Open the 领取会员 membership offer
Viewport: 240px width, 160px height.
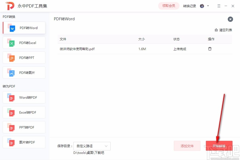169,6
